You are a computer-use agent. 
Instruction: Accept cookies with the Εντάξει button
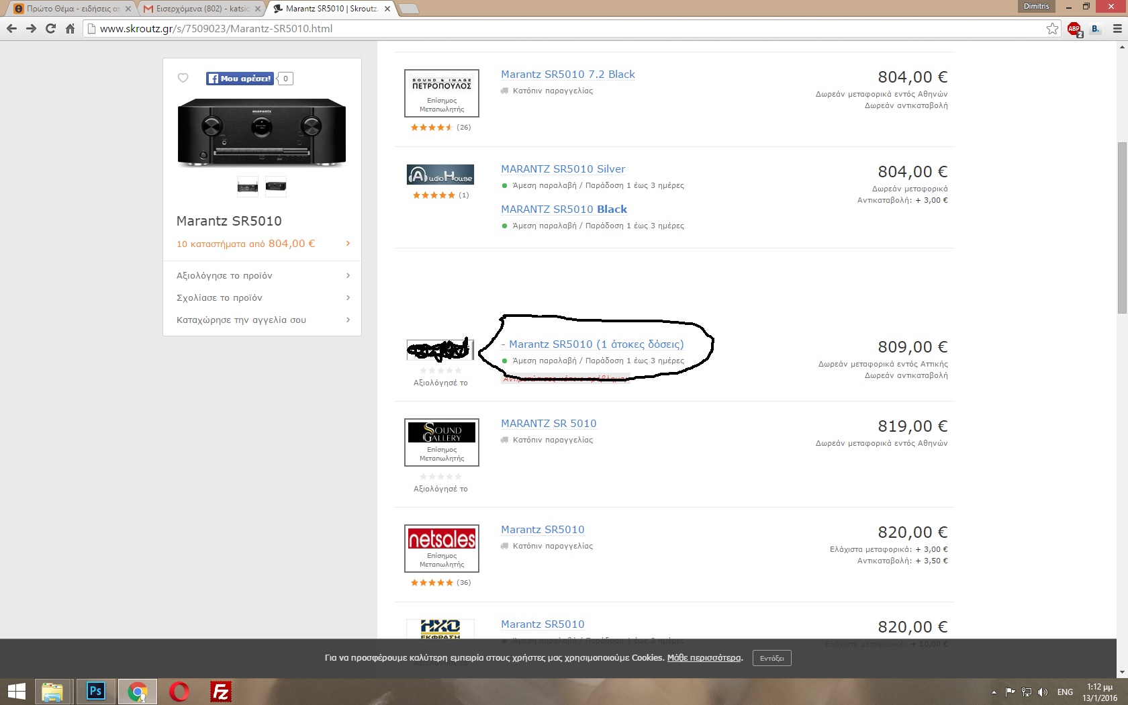[x=771, y=658]
